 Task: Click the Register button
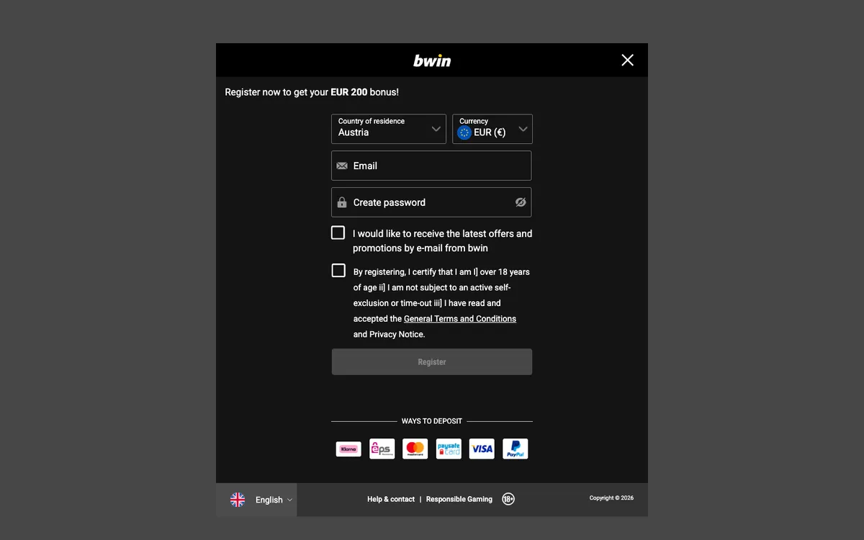[432, 362]
